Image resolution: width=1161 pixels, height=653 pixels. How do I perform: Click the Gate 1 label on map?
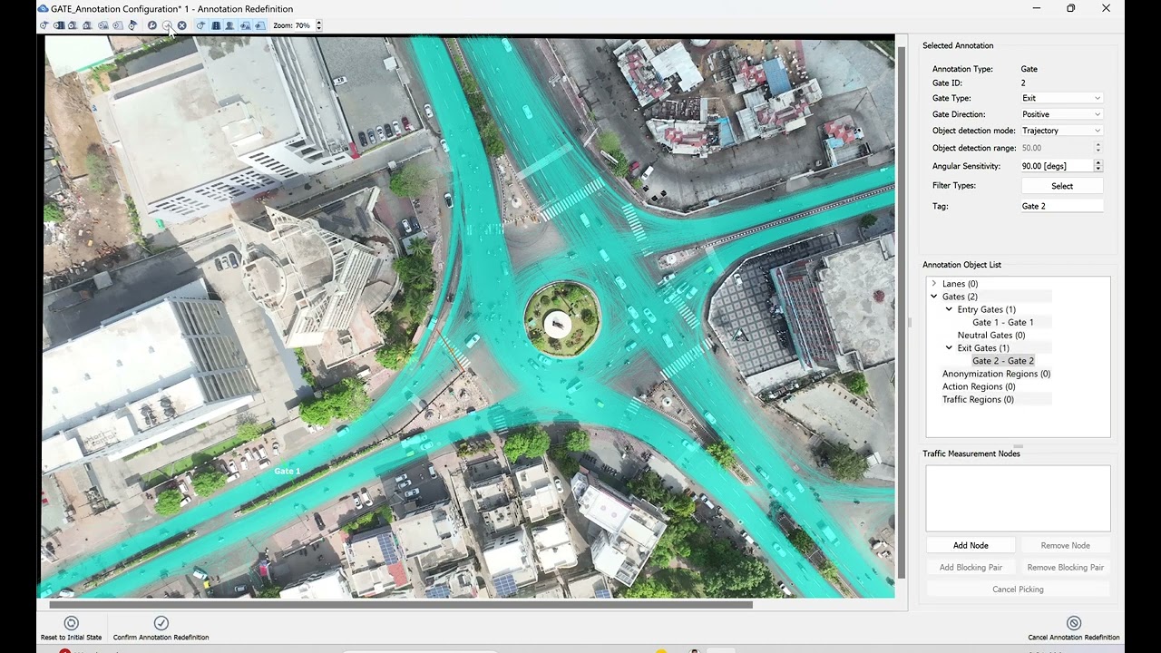[x=287, y=471]
